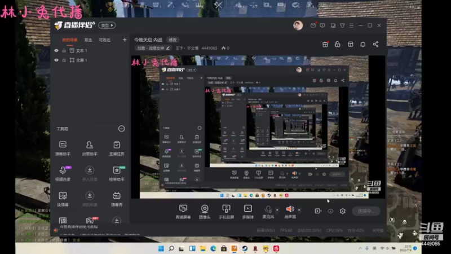
Task: Open the 主播任务 tool
Action: (117, 148)
